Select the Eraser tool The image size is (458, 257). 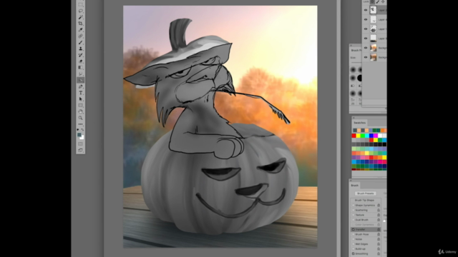[x=81, y=61]
